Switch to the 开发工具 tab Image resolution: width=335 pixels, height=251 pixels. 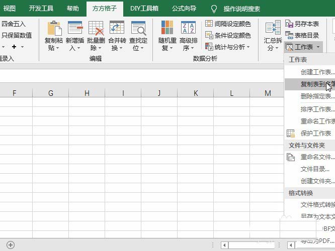pyautogui.click(x=41, y=9)
